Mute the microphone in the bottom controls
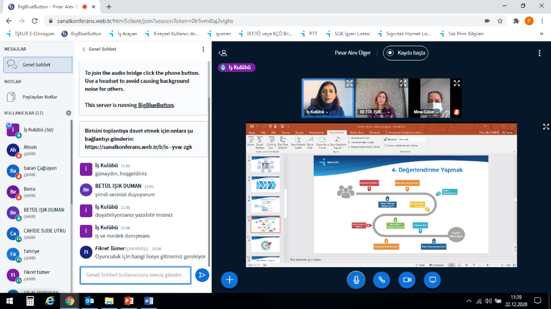This screenshot has height=309, width=551. click(x=356, y=280)
